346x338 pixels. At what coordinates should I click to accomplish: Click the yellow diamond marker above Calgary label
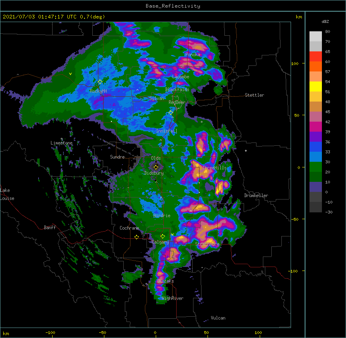(x=163, y=236)
